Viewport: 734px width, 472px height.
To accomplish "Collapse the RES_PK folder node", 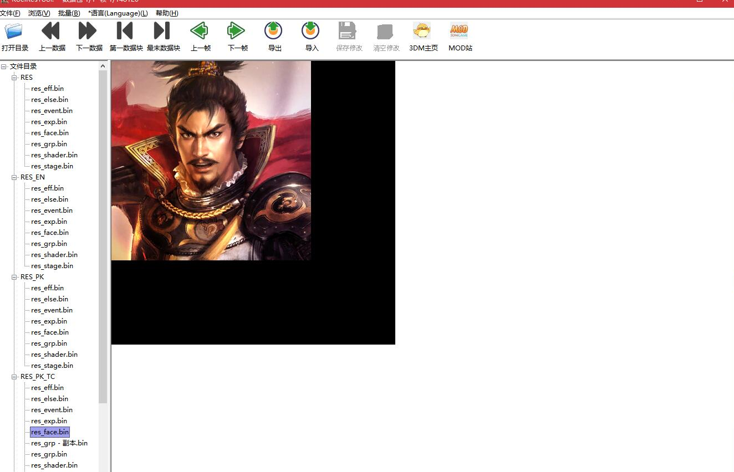I will point(14,277).
